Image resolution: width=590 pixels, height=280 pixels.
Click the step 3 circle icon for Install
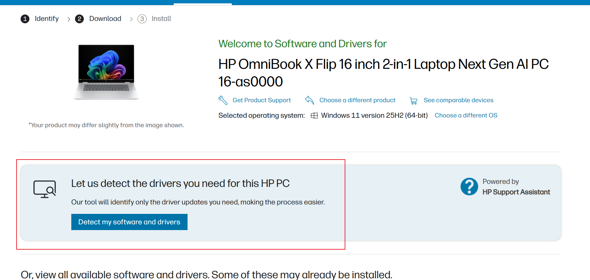point(142,19)
